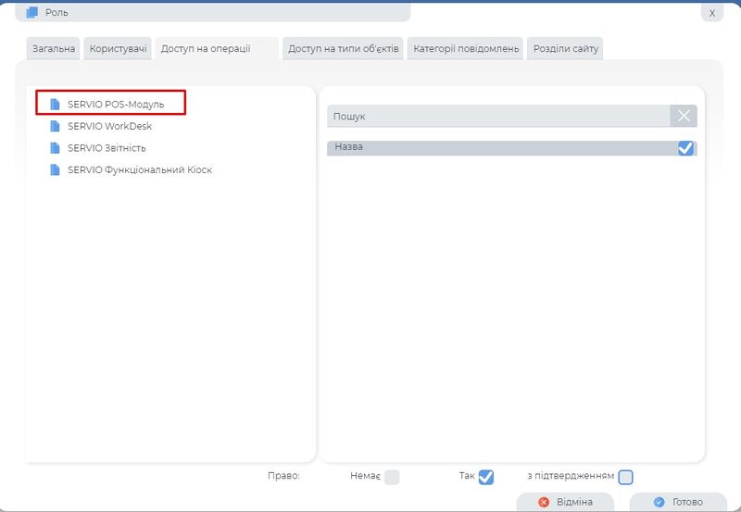Switch to the Загальна tab
This screenshot has height=512, width=741.
[52, 48]
